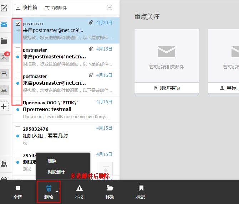Open unread mail icon with badge 10

4,57
